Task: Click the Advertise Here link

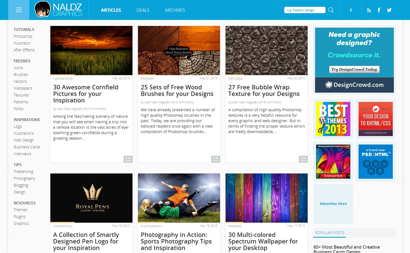Action: [333, 204]
